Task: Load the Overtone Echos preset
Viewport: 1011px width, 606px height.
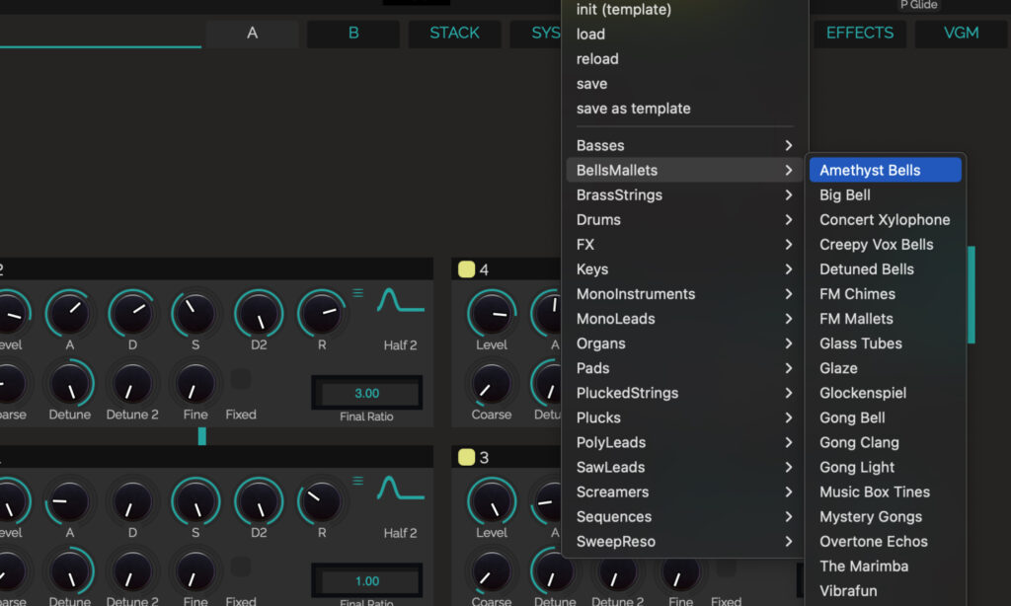Action: coord(886,542)
